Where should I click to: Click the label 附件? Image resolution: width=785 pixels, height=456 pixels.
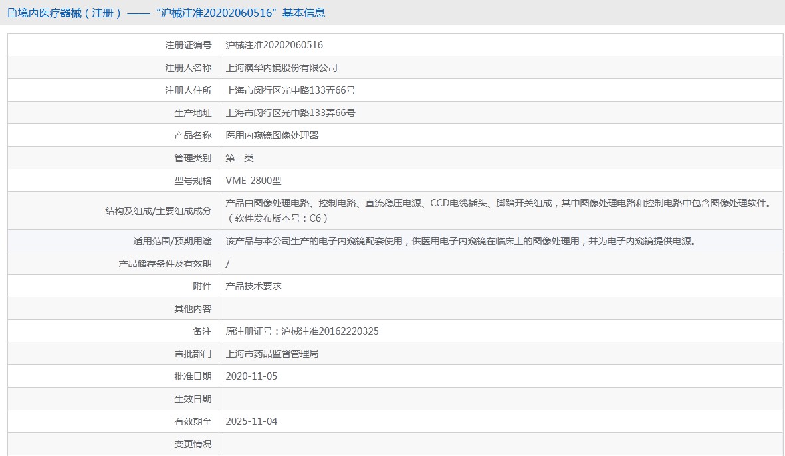tap(202, 286)
